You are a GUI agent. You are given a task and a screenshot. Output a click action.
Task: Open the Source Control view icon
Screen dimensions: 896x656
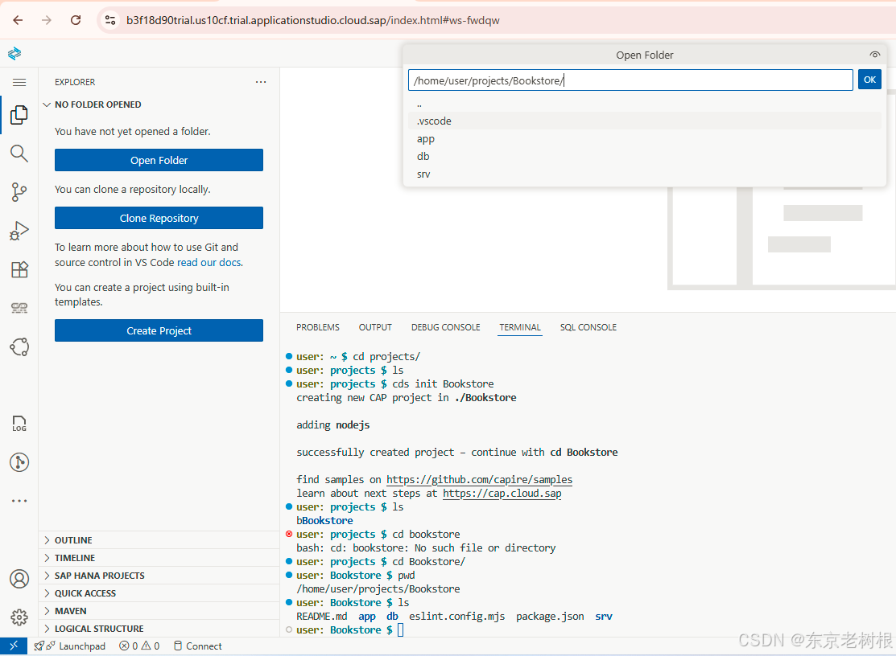point(19,191)
